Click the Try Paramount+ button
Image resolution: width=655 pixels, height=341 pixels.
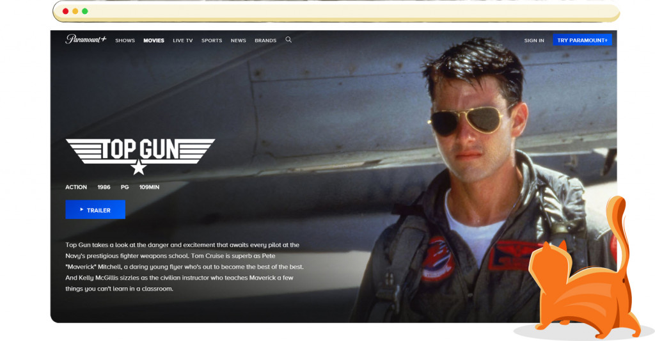(582, 40)
